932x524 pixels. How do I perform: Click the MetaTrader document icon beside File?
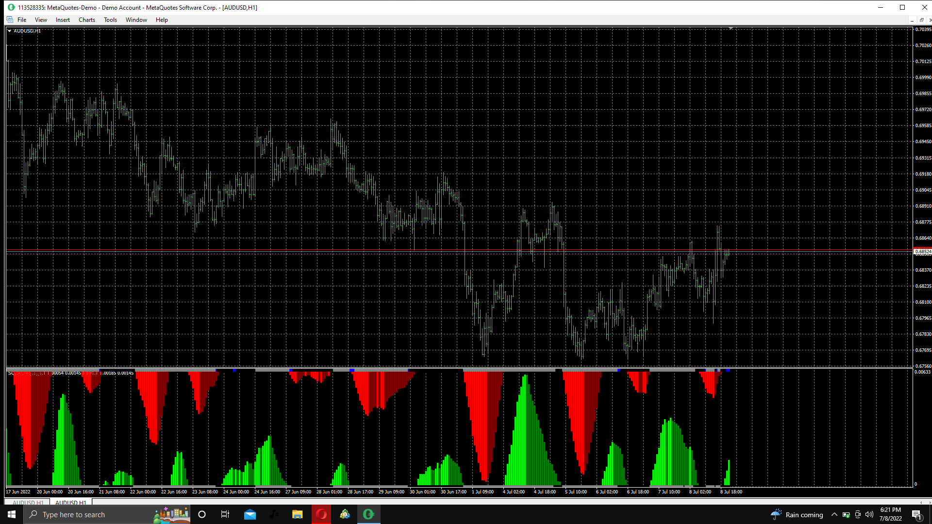10,20
